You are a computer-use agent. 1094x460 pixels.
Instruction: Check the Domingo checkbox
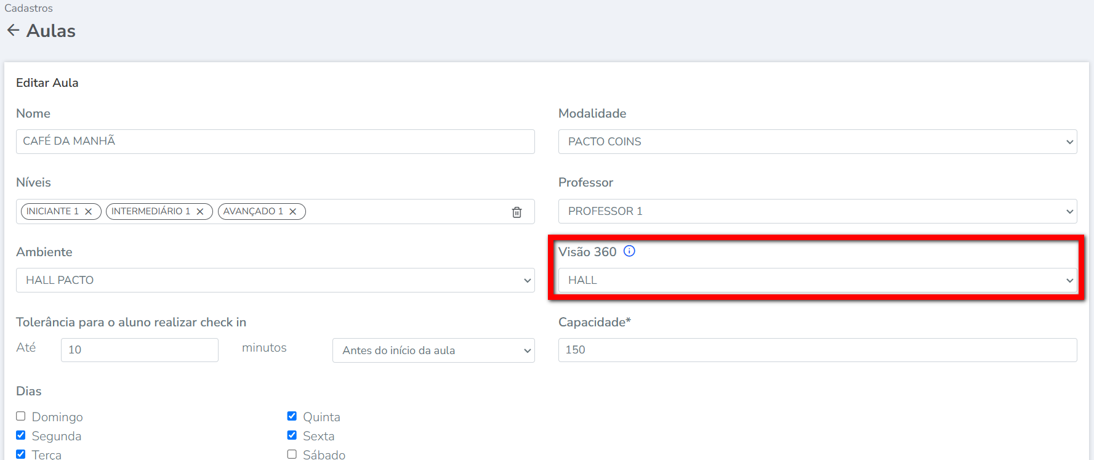coord(21,416)
